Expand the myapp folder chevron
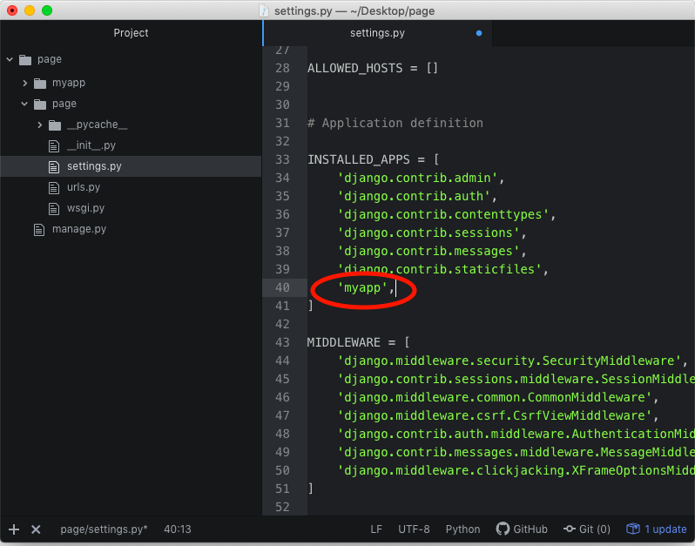 24,83
